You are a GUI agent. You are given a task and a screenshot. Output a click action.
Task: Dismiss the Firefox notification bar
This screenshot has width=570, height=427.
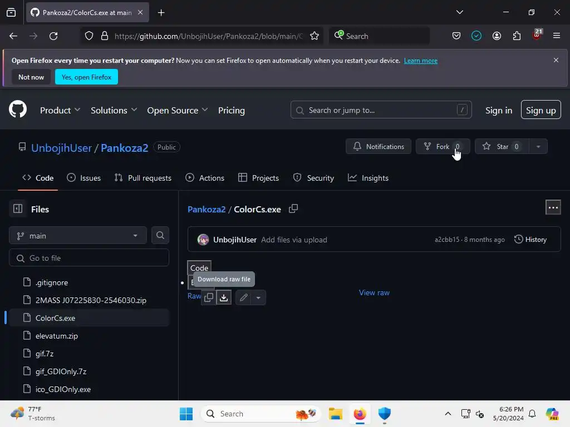click(556, 60)
